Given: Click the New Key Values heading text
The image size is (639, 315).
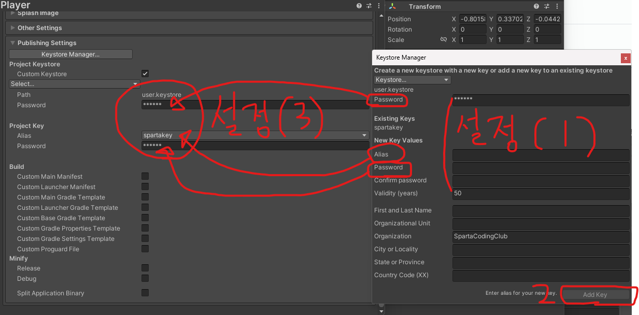Looking at the screenshot, I should tap(398, 140).
